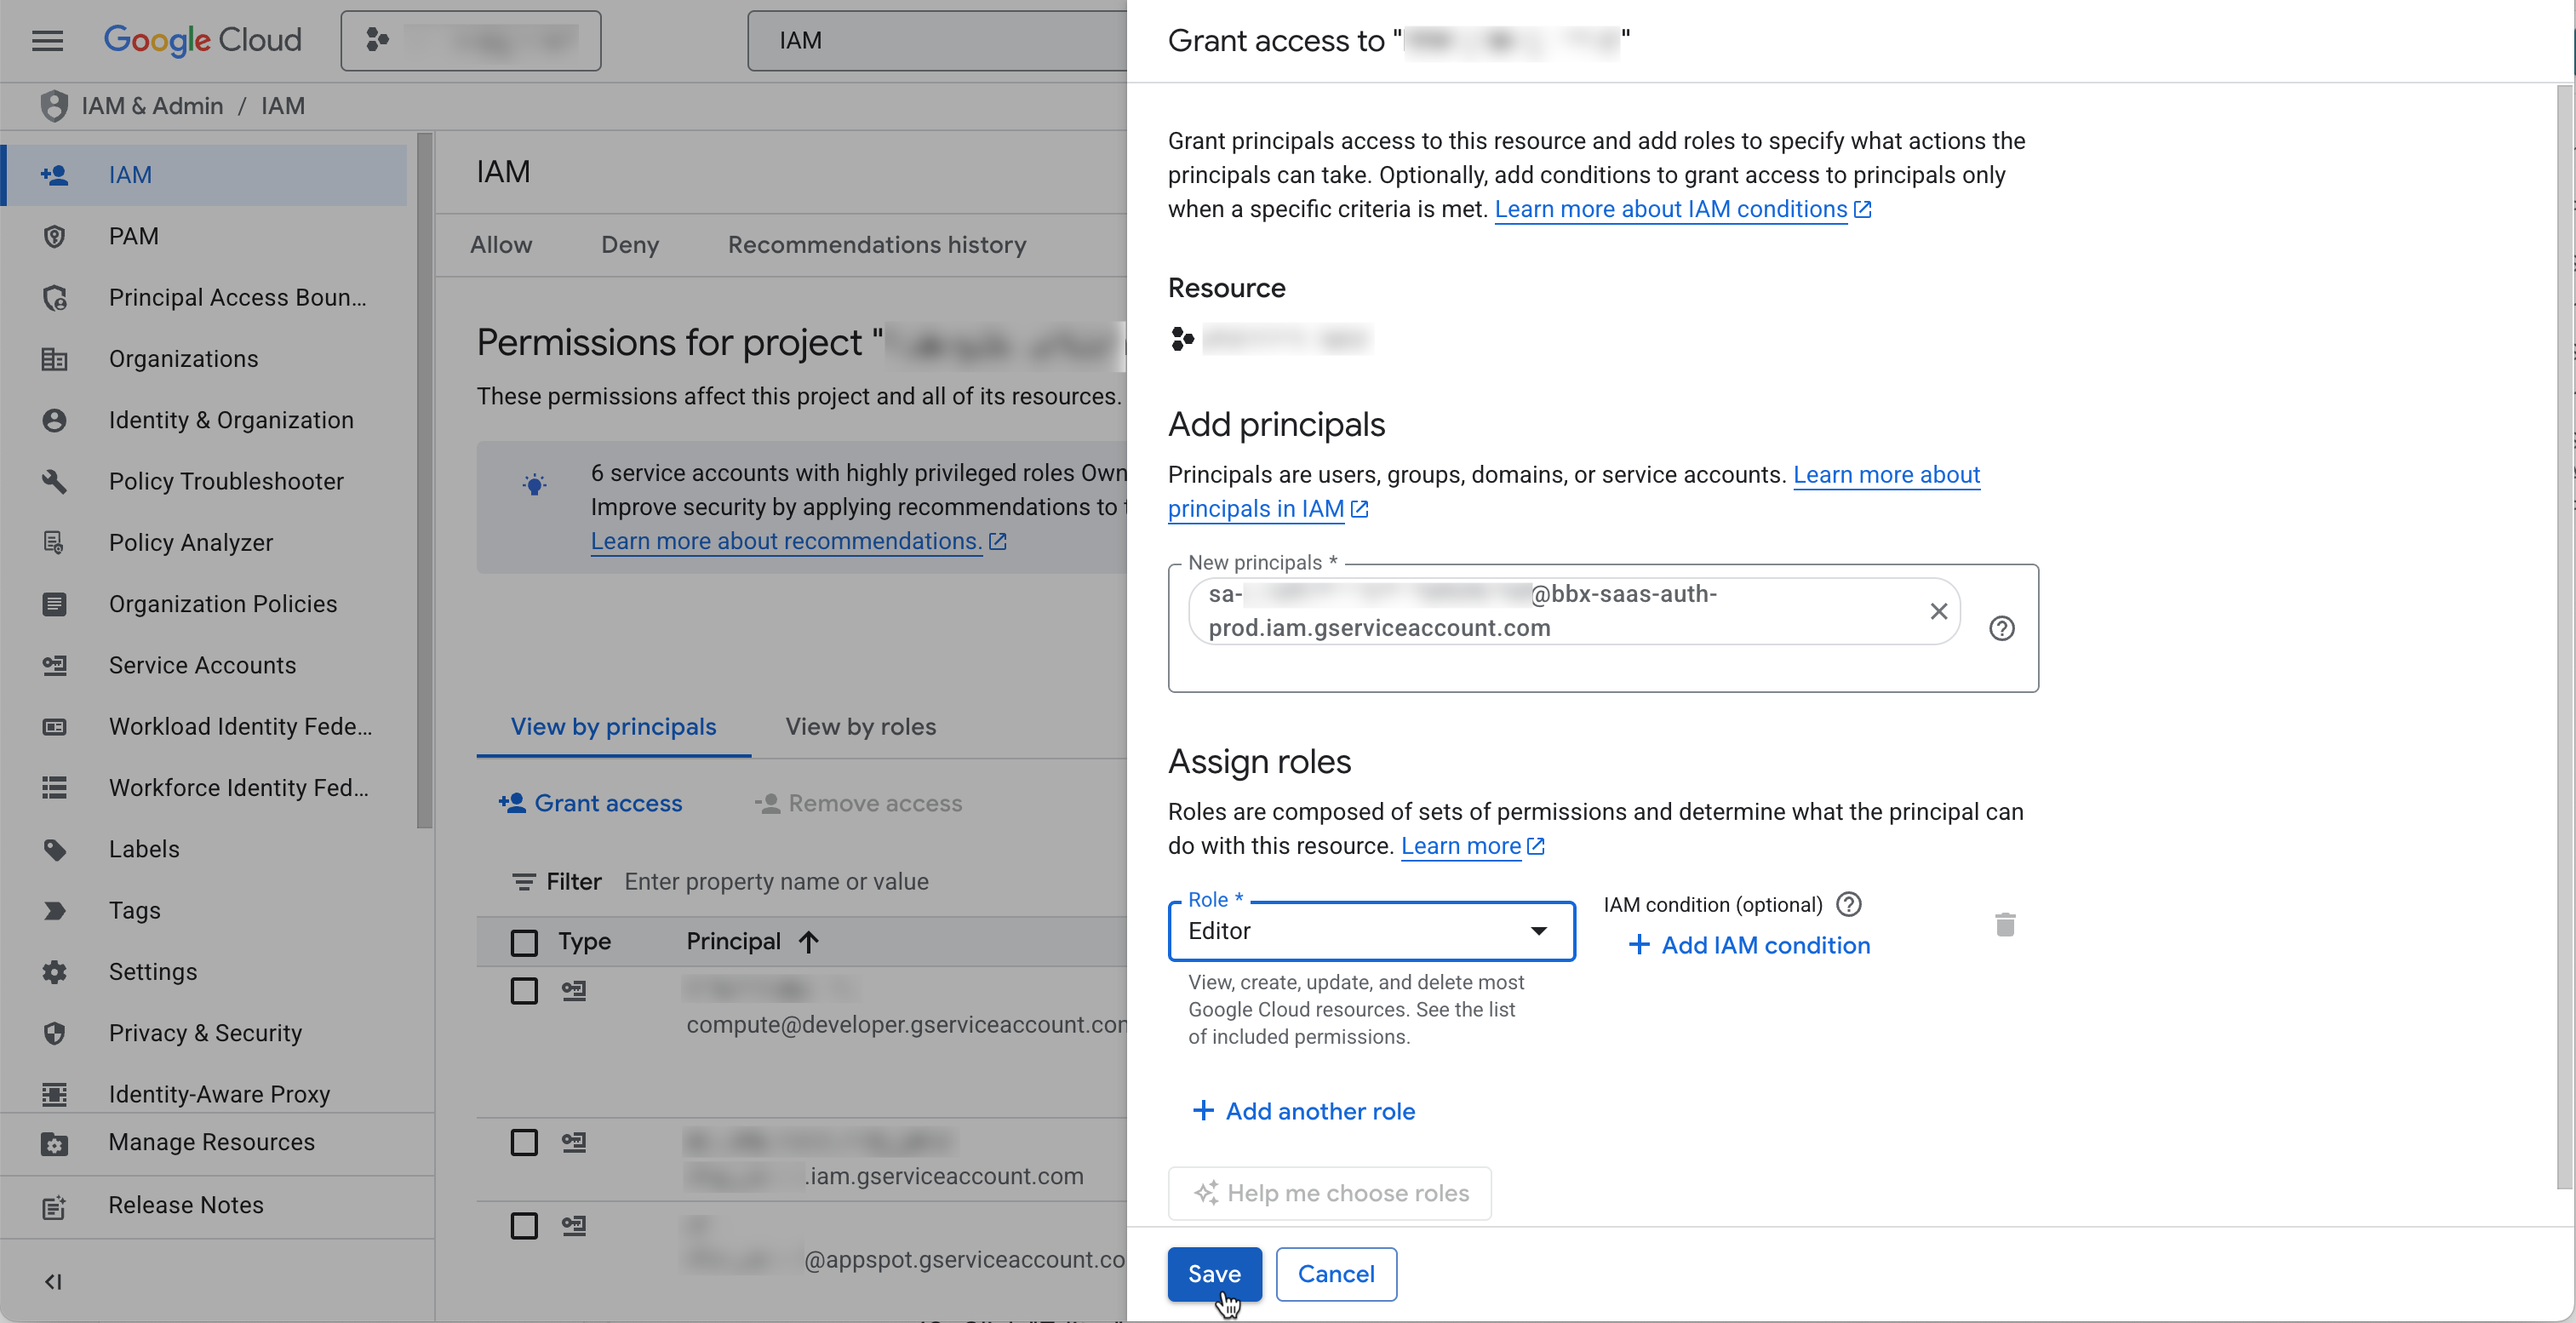Image resolution: width=2576 pixels, height=1323 pixels.
Task: Open the Deny tab
Action: (x=629, y=245)
